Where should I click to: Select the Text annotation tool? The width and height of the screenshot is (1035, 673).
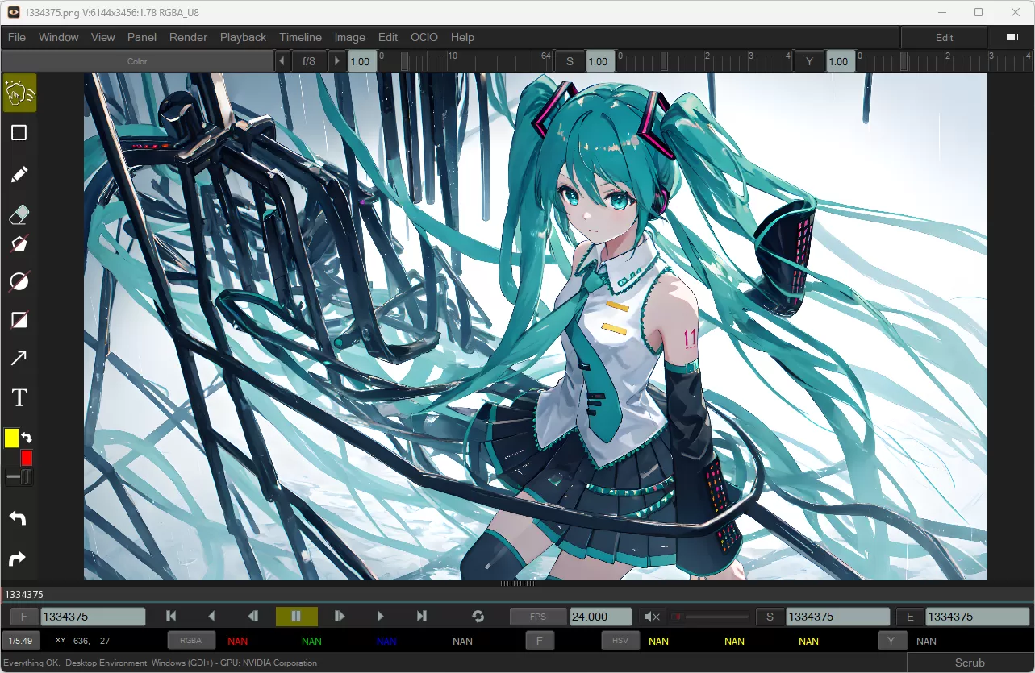tap(19, 397)
